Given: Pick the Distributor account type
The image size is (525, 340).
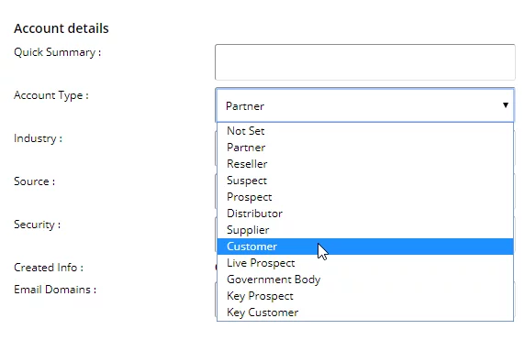Looking at the screenshot, I should coord(365,214).
